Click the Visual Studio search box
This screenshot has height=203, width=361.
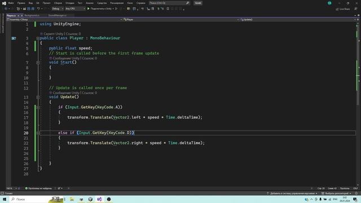pyautogui.click(x=169, y=3)
